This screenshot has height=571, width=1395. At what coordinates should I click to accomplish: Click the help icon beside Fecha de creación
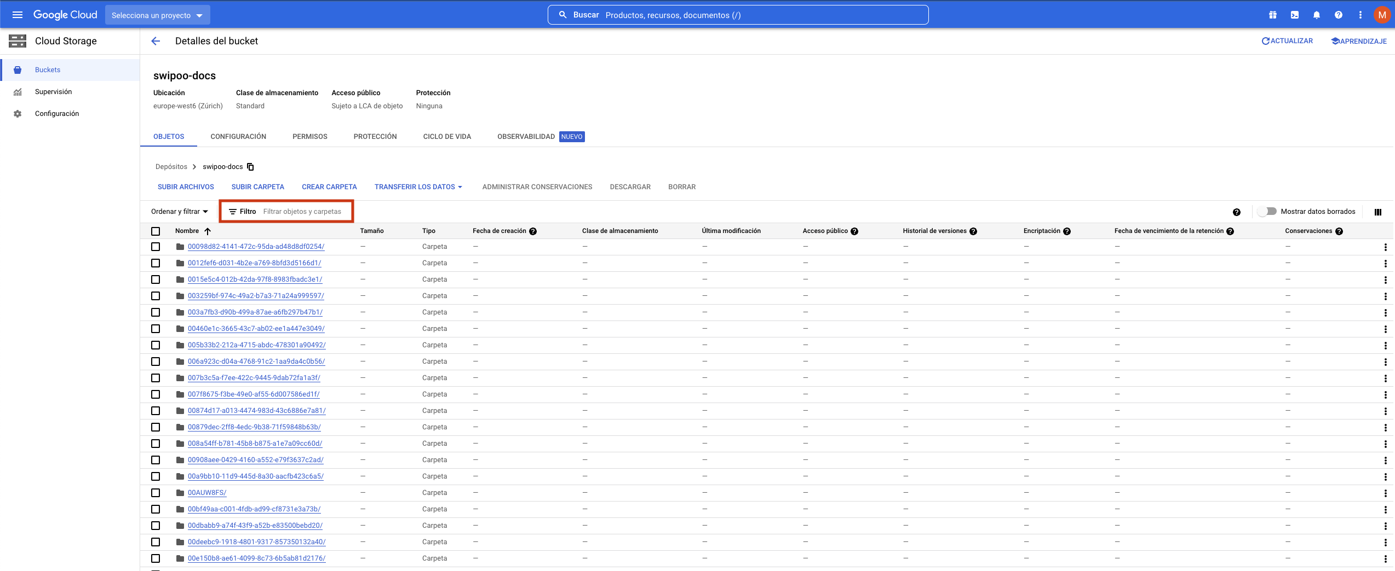coord(533,231)
